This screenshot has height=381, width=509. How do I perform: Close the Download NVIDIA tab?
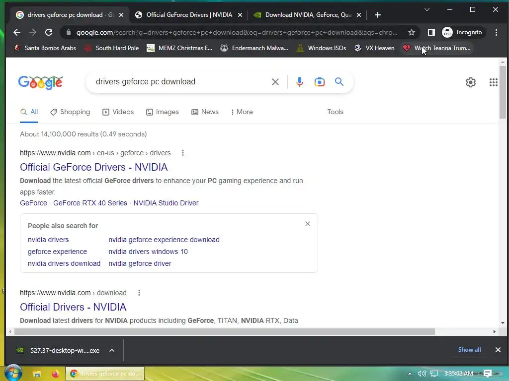click(x=359, y=15)
